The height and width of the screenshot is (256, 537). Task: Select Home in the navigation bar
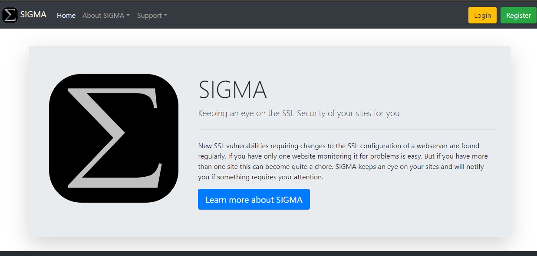[66, 15]
